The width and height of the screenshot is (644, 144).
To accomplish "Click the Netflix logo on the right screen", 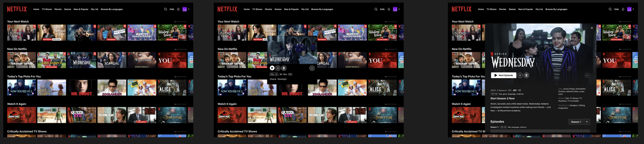I will pyautogui.click(x=462, y=9).
